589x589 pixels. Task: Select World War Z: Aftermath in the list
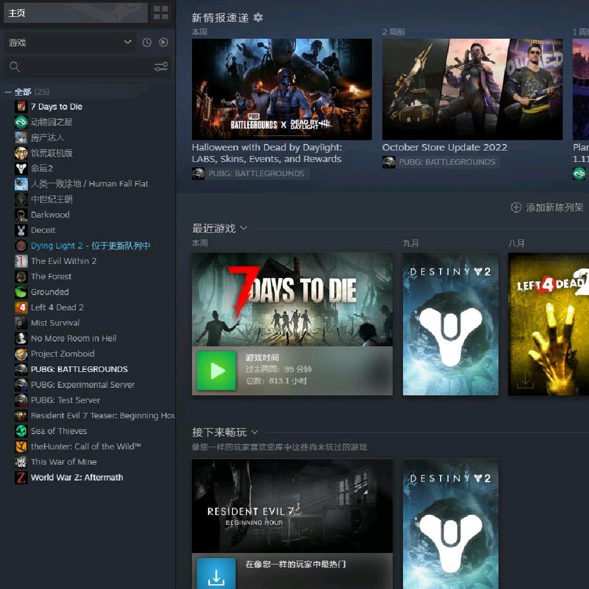(76, 477)
